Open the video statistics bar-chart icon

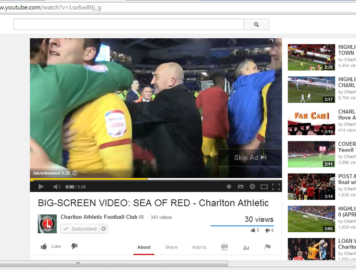pos(246,247)
